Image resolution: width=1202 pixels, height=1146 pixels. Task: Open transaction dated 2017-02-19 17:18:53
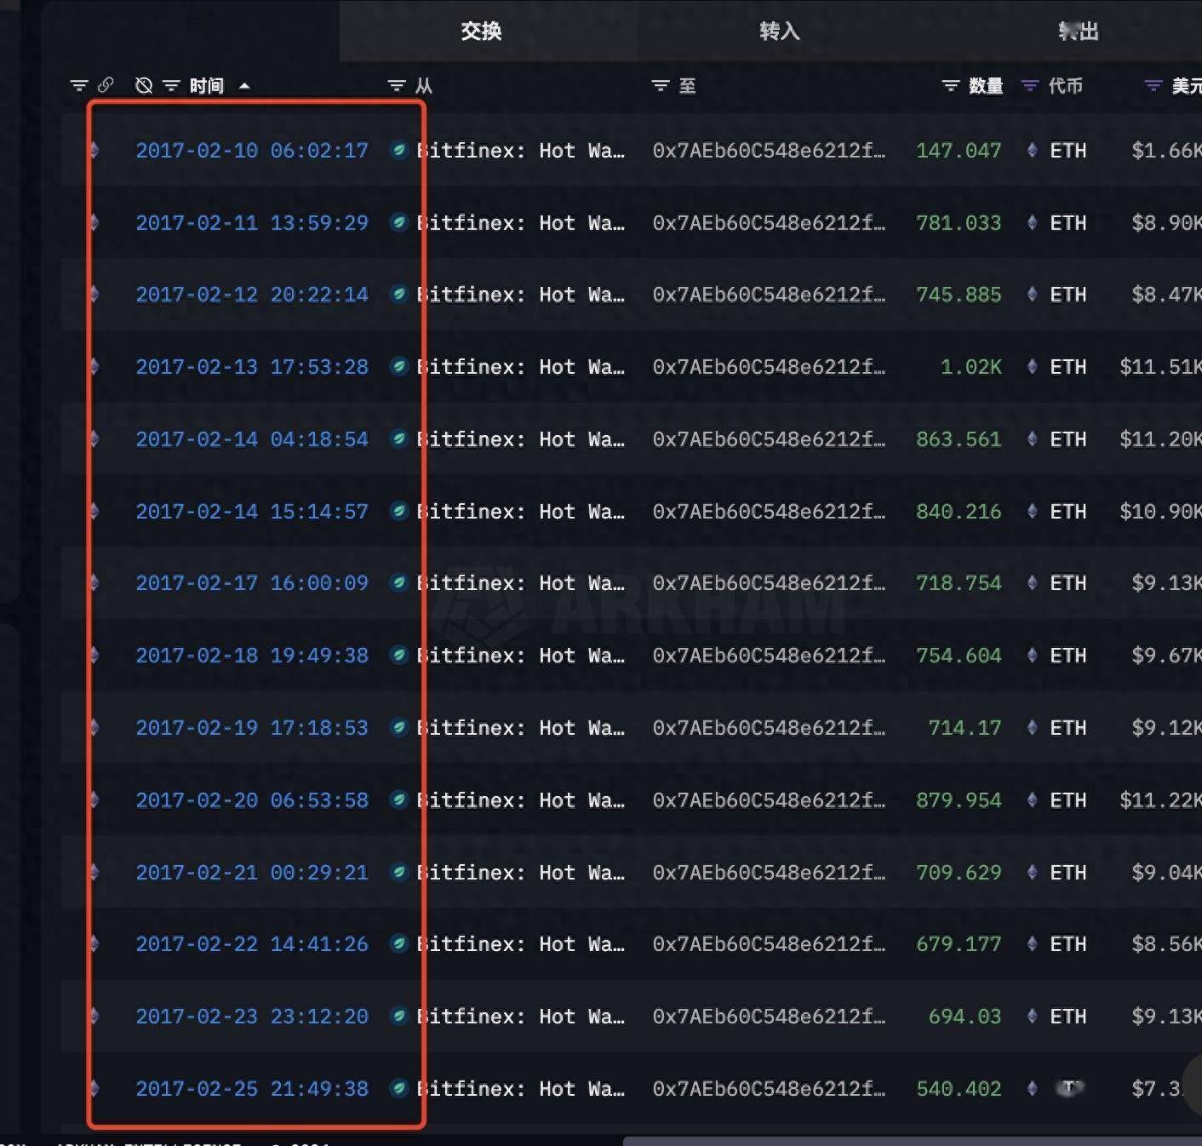pos(252,728)
